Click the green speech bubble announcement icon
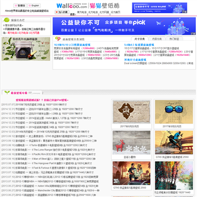The image size is (197, 197). coord(7,20)
